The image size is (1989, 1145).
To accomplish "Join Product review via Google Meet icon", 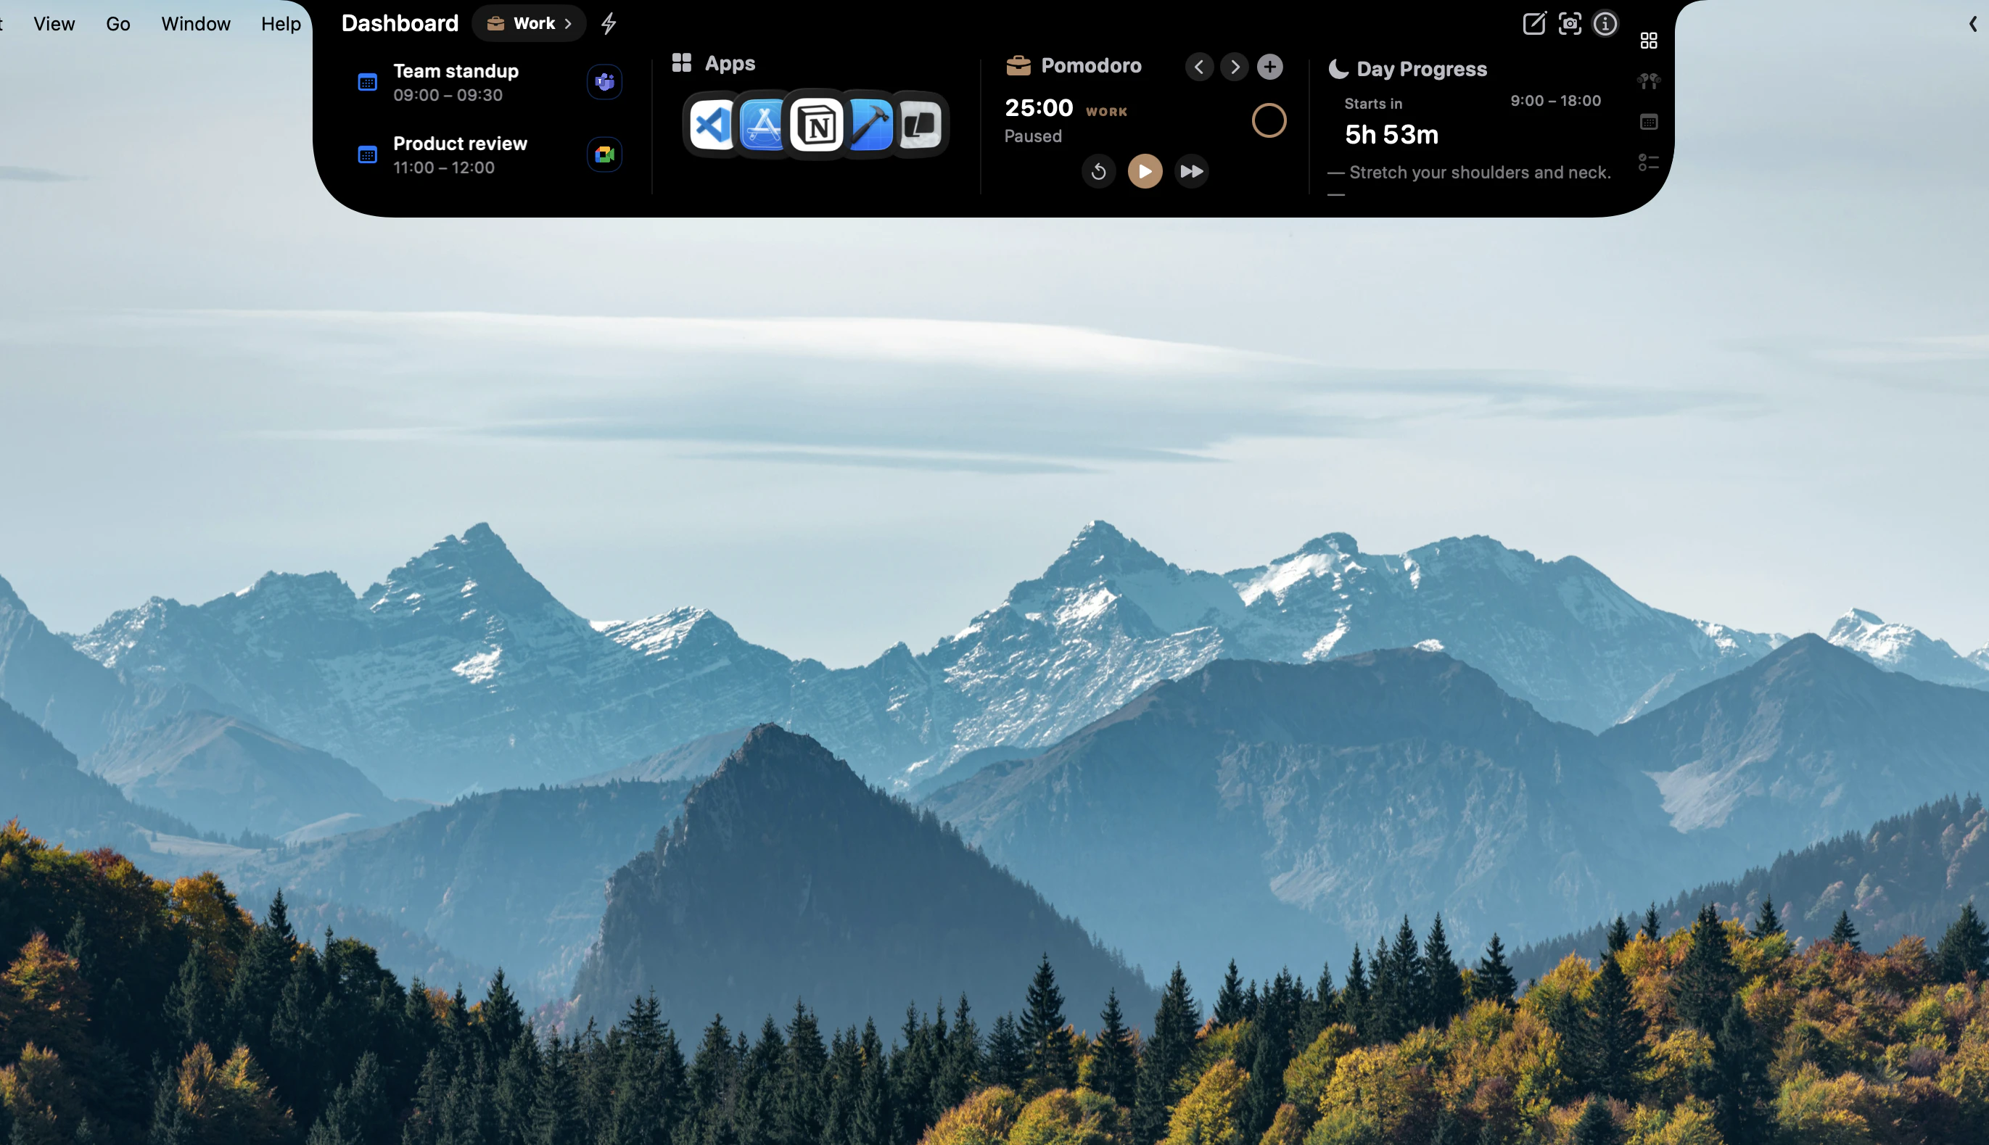I will [x=604, y=154].
